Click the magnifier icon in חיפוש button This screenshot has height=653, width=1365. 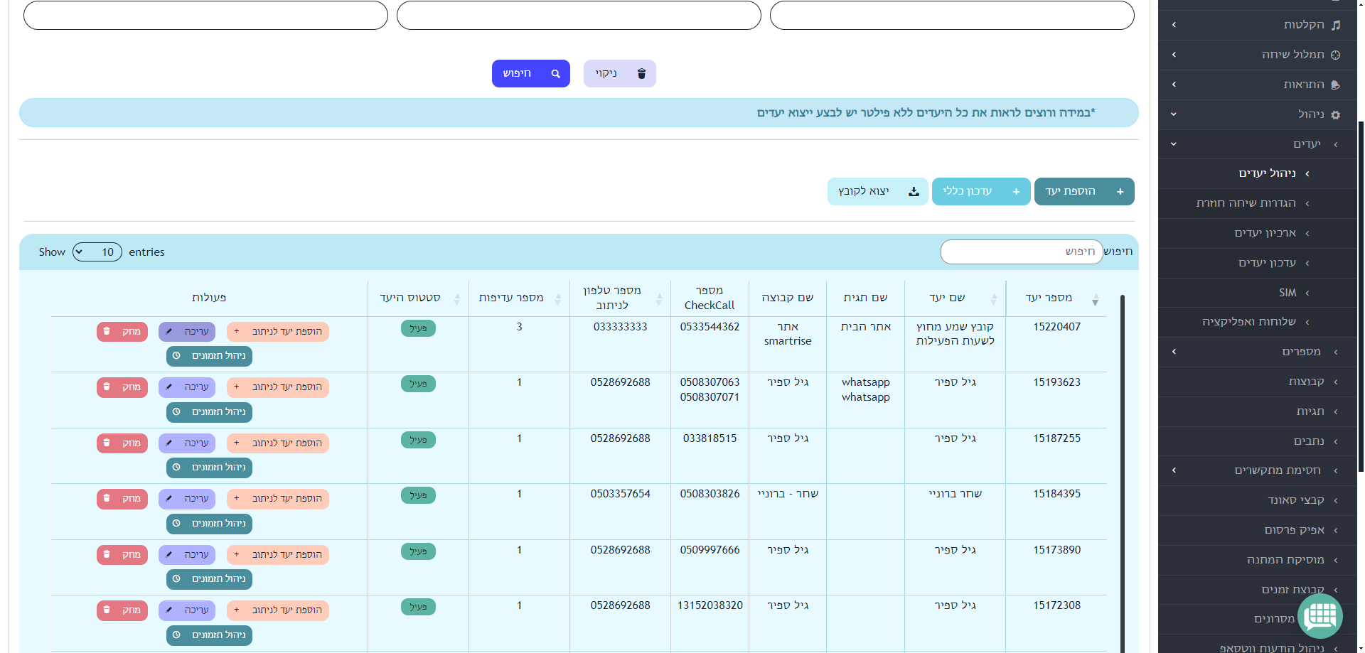pos(556,73)
